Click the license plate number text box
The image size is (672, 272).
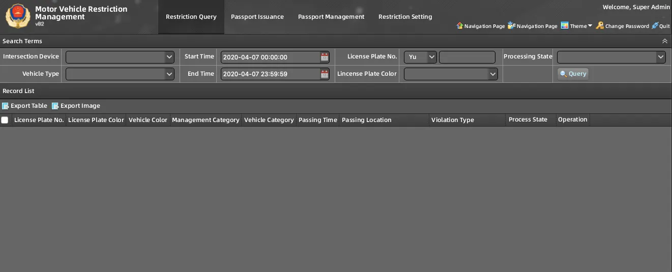click(467, 57)
